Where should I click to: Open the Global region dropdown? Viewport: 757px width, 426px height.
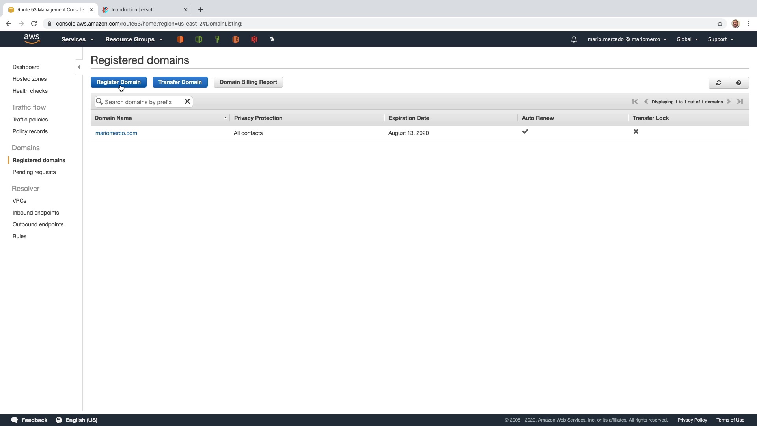click(x=687, y=39)
